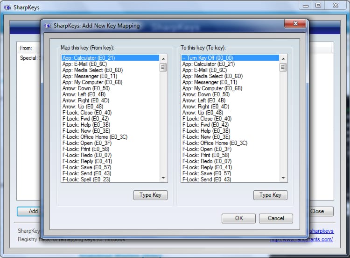This screenshot has width=350, height=258.
Task: Close the Add New Key Mapping dialog
Action: [296, 25]
